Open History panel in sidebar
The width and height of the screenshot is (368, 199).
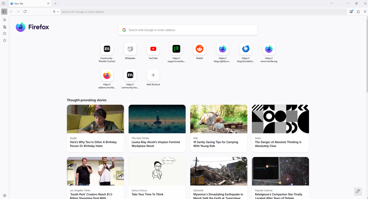tap(4, 34)
